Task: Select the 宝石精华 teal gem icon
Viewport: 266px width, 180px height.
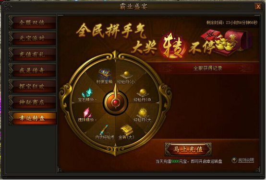Action: [87, 92]
